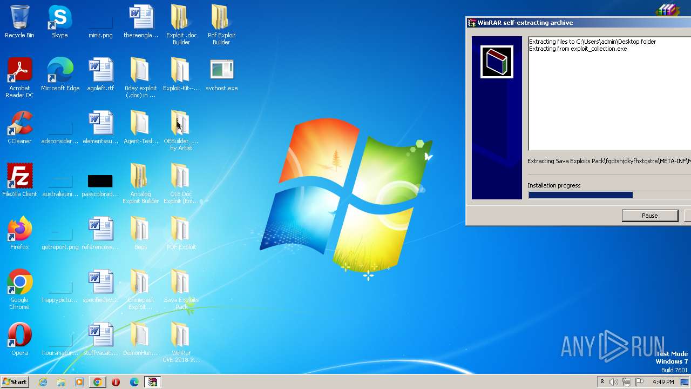Open the volume speaker tray icon

614,382
